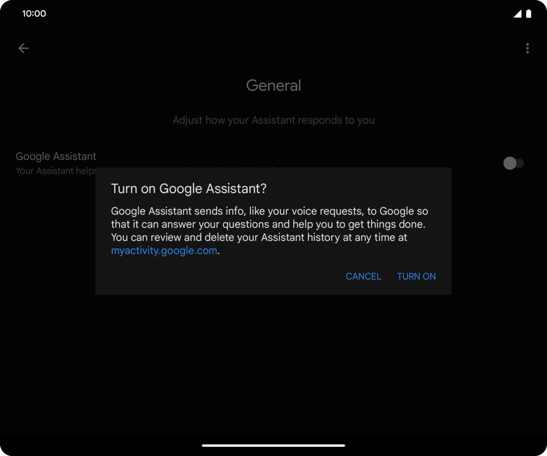The image size is (547, 456).
Task: Open the three-dot overflow menu
Action: tap(527, 48)
